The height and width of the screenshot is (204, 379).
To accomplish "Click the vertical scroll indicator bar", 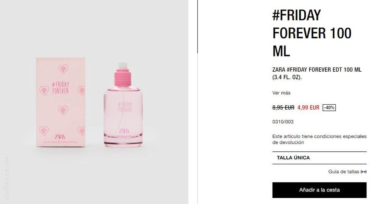I will [197, 27].
